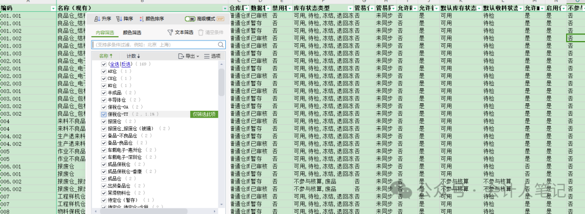Uncheck the AK仓 checkbox

pyautogui.click(x=103, y=71)
